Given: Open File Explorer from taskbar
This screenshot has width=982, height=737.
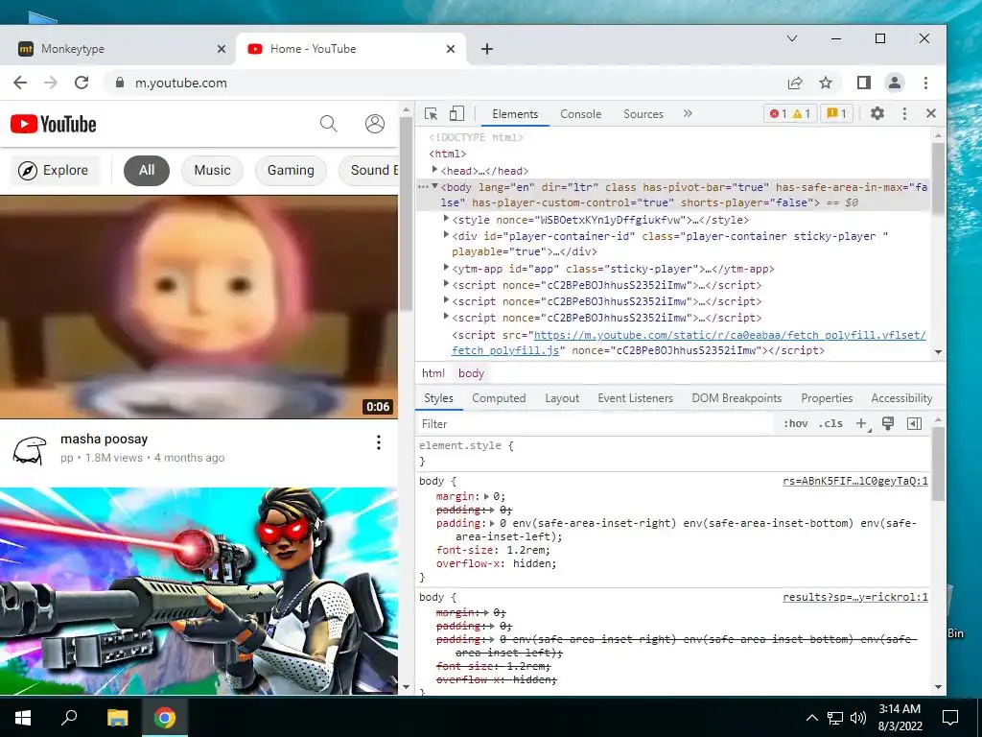Looking at the screenshot, I should click(117, 717).
